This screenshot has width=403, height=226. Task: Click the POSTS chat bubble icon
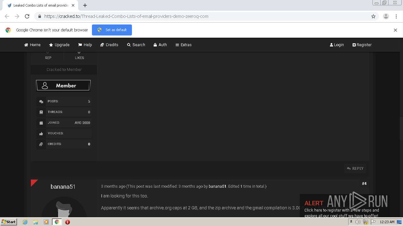click(x=41, y=102)
